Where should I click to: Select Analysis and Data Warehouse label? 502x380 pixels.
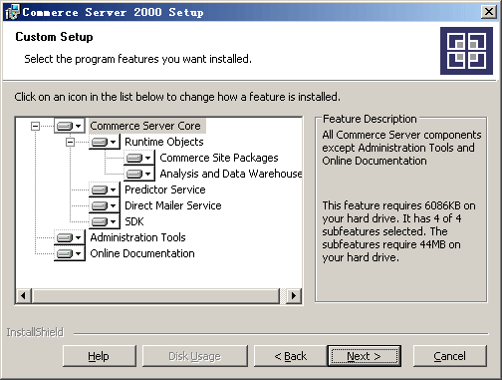[x=231, y=174]
